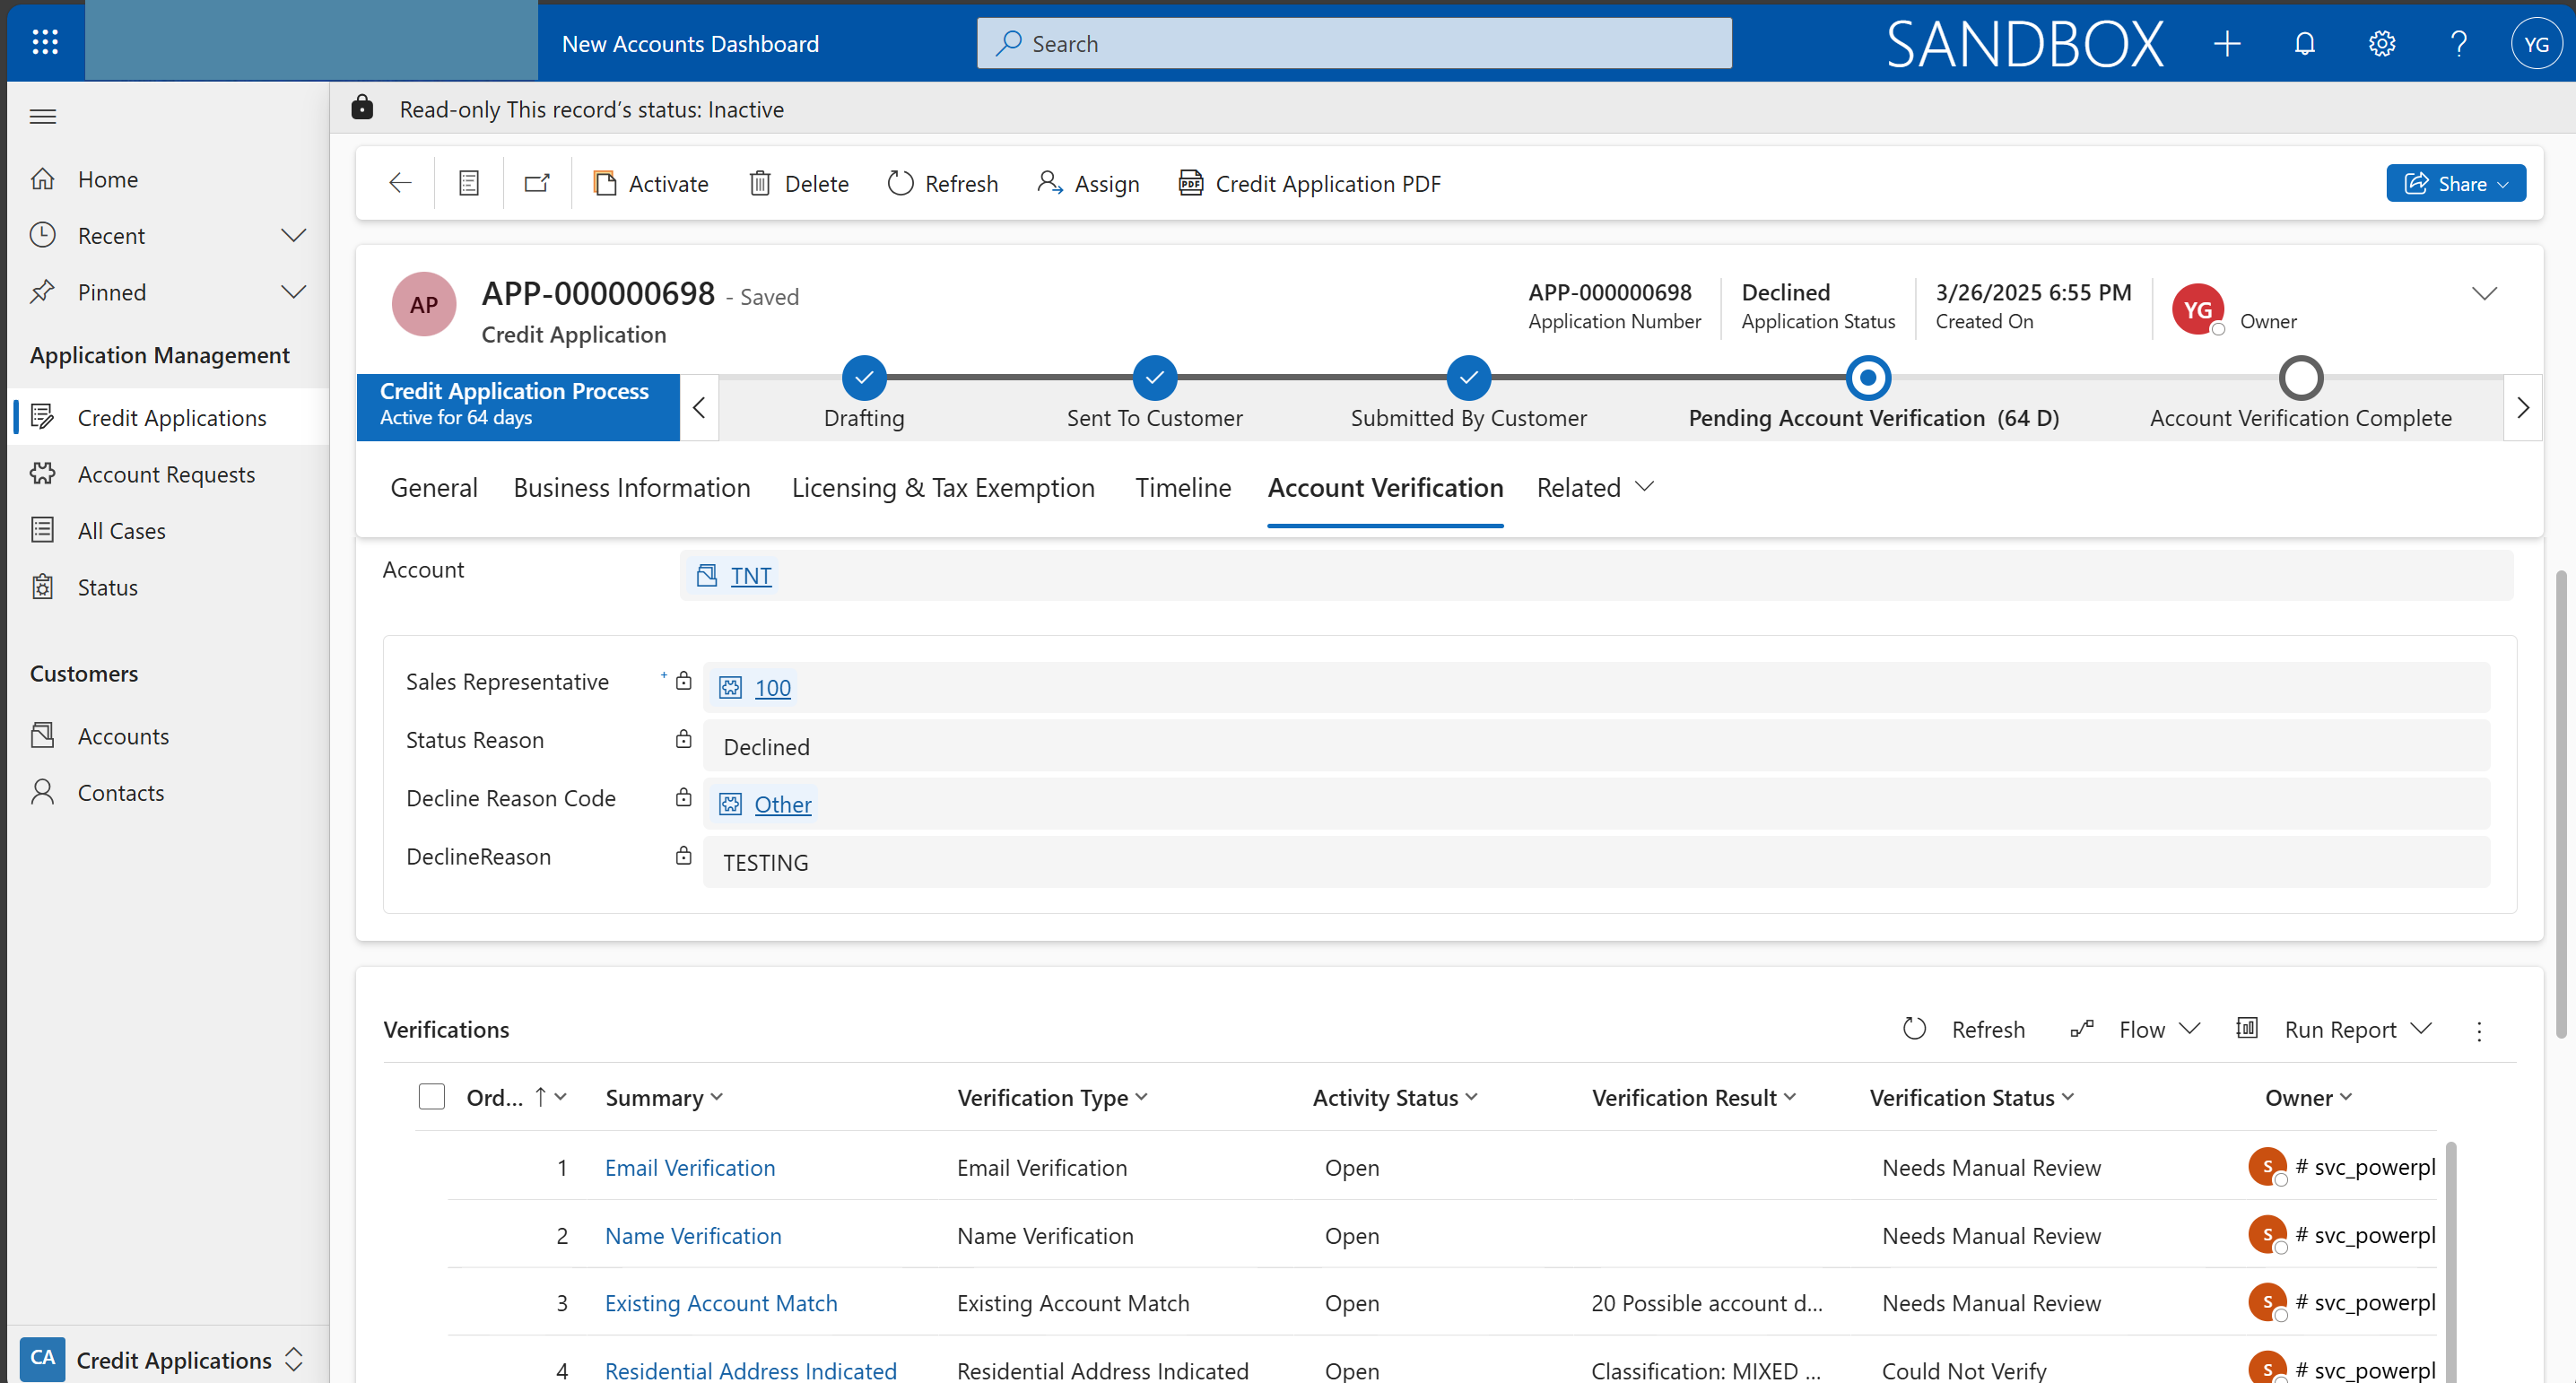Image resolution: width=2576 pixels, height=1383 pixels.
Task: Open the help question mark icon
Action: click(2458, 43)
